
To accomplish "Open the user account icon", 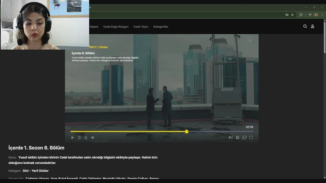I will [x=313, y=26].
